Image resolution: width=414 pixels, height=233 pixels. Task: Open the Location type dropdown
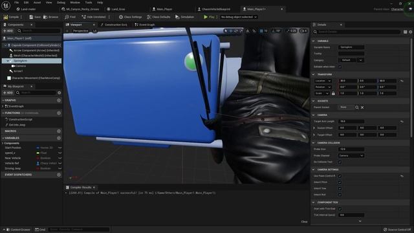tap(323, 81)
